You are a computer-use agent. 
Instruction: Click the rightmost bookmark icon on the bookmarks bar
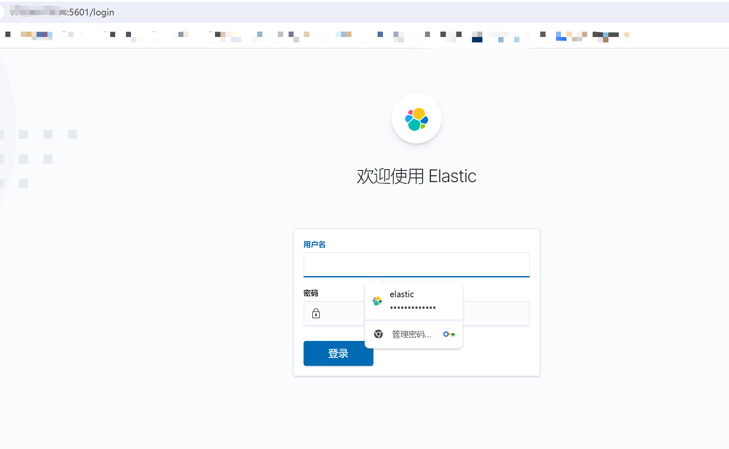click(x=627, y=35)
